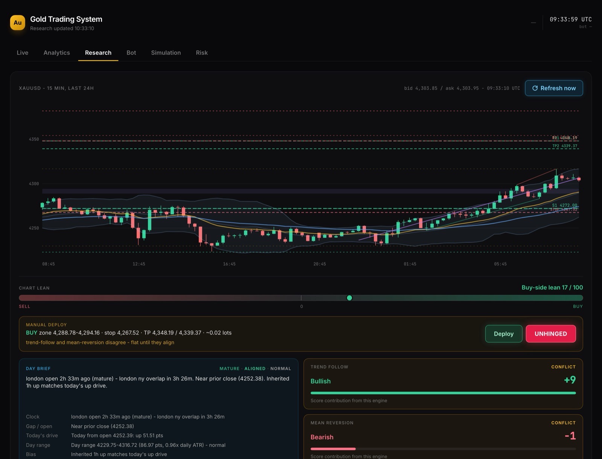Click the red UNHINGED button
Viewport: 602px width, 459px height.
pyautogui.click(x=551, y=334)
